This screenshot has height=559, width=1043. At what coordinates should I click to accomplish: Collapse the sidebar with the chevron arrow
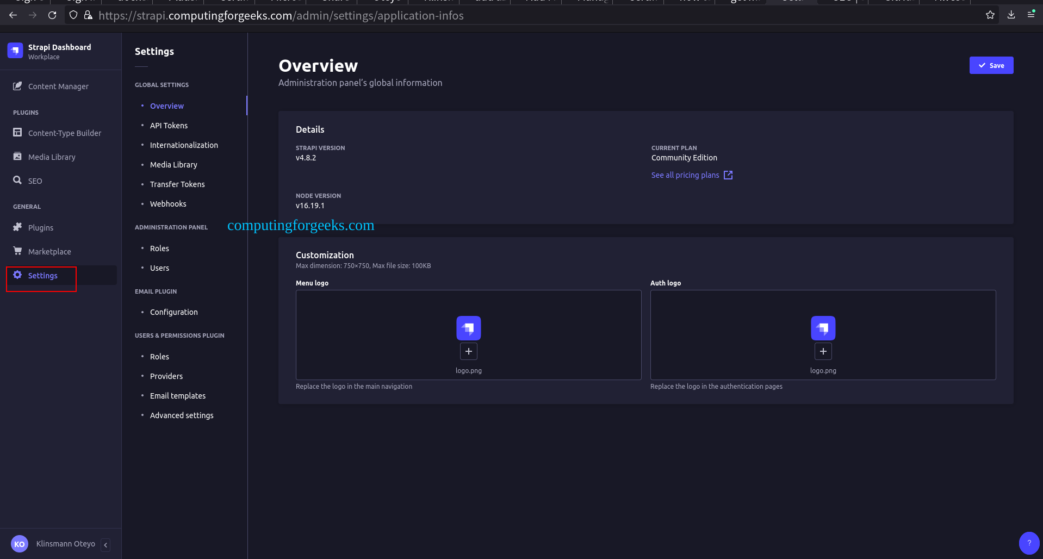(105, 544)
